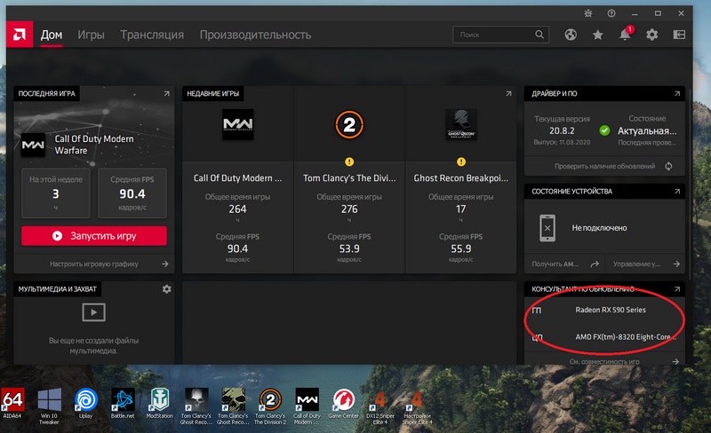
Task: Switch to the Дом tab
Action: 52,35
